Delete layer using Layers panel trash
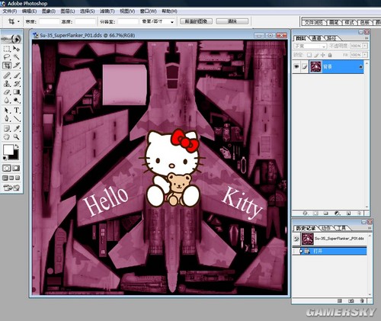 [x=359, y=213]
